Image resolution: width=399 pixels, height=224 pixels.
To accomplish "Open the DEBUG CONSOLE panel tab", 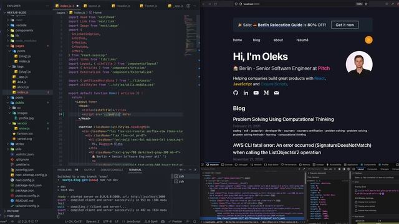I will tap(112, 170).
